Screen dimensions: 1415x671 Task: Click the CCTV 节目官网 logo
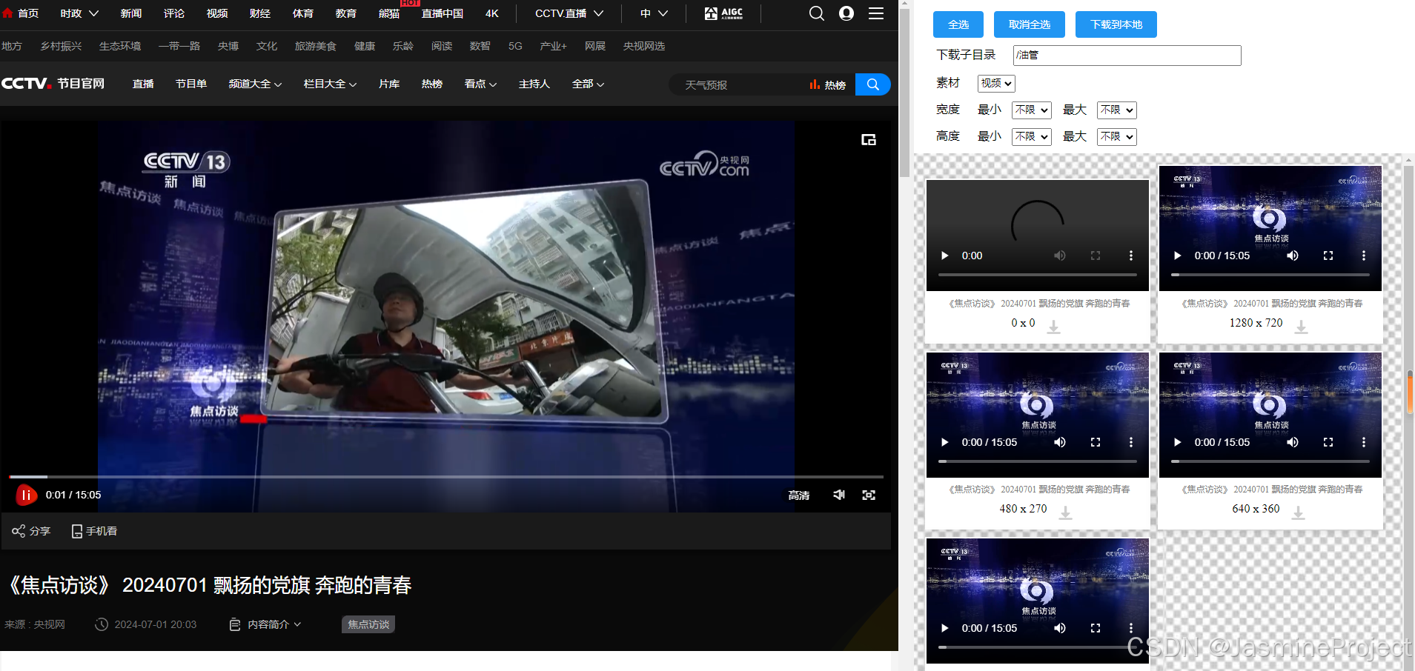pos(53,84)
